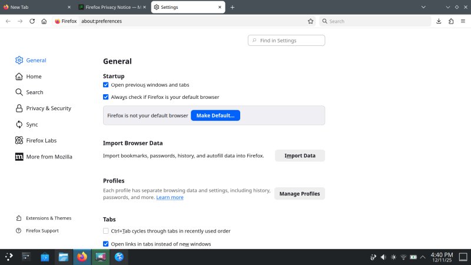Toggle Open previous windows and tabs
471x265 pixels.
[x=106, y=85]
